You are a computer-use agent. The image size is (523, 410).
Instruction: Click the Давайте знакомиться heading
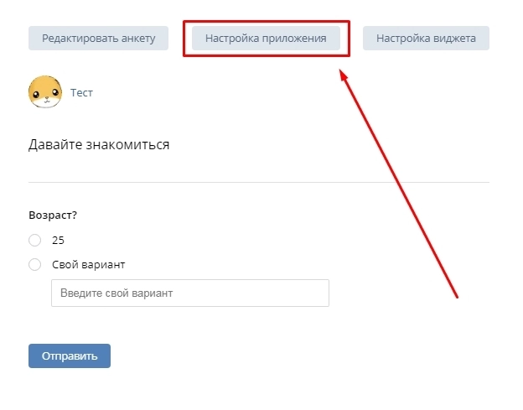(x=99, y=145)
